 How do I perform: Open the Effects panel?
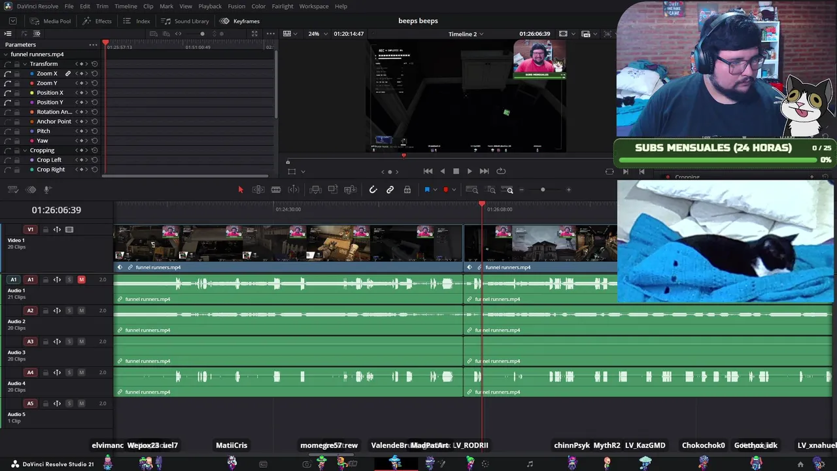97,21
